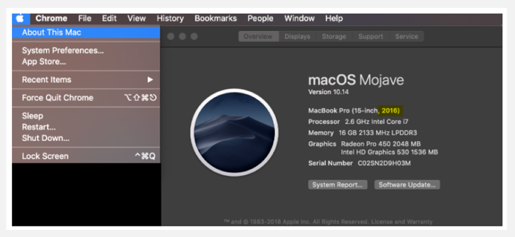Viewport: 515px width, 237px height.
Task: Switch to the Displays tab
Action: [297, 36]
